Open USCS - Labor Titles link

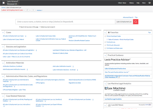tap(16, 57)
